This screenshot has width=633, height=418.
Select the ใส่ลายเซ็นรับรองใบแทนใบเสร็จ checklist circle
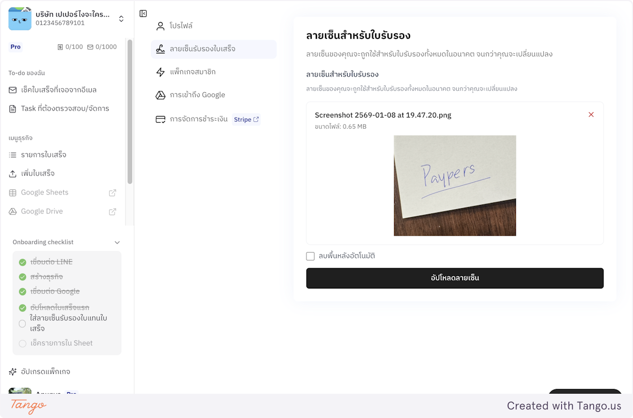tap(22, 323)
